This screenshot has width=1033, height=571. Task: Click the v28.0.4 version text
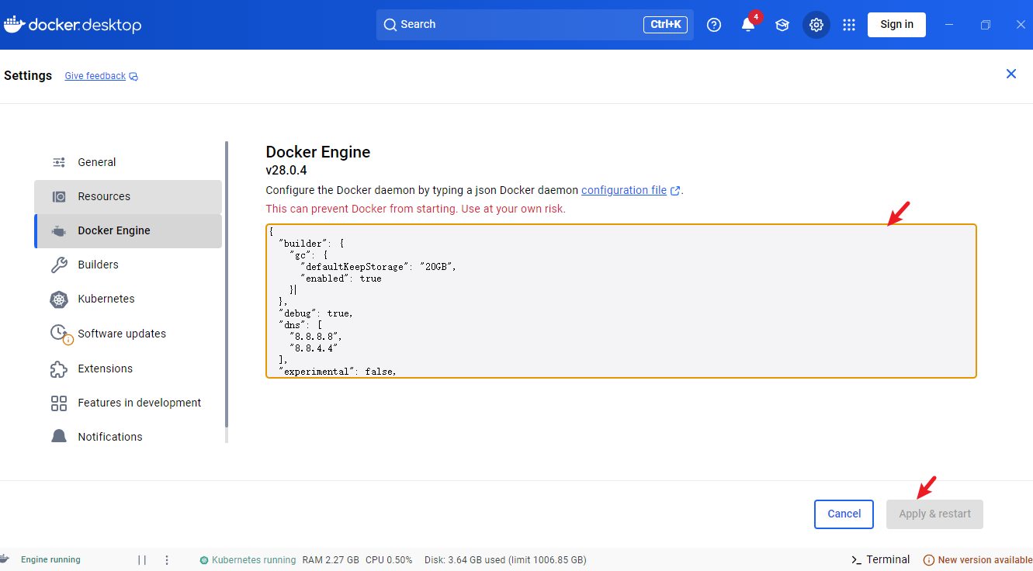pyautogui.click(x=286, y=170)
